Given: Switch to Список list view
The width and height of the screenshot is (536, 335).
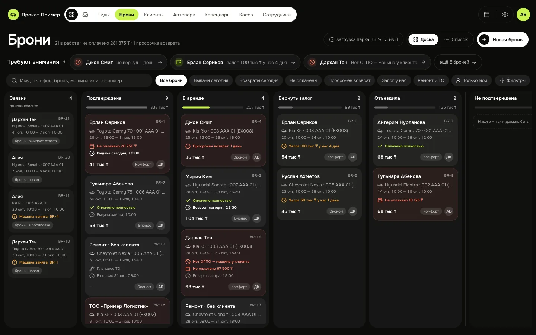Looking at the screenshot, I should (x=456, y=39).
